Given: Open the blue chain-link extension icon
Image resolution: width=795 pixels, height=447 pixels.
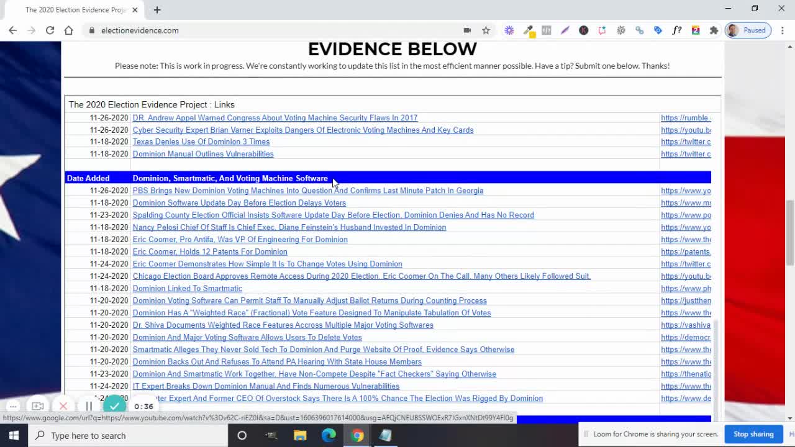Looking at the screenshot, I should pos(640,30).
